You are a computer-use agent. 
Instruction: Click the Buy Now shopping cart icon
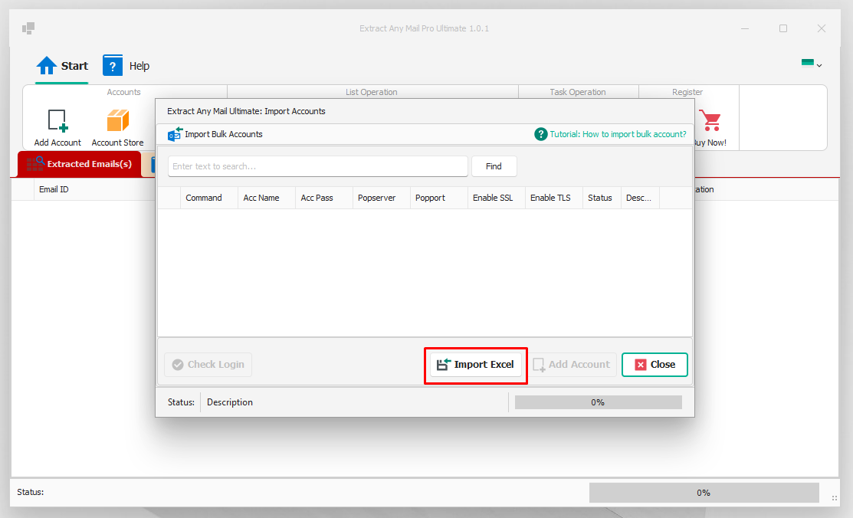pyautogui.click(x=710, y=120)
